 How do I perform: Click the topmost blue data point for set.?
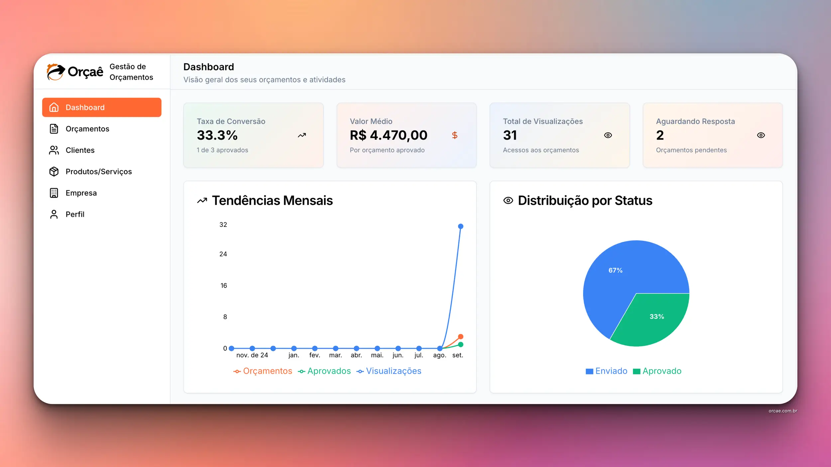pos(461,226)
